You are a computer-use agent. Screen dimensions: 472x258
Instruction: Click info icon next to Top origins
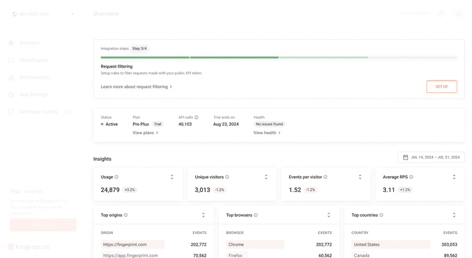click(x=126, y=216)
